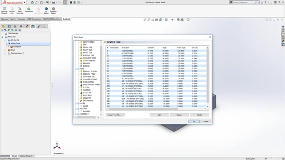This screenshot has width=285, height=160.
Task: Click the Delete button in Tool Library
Action: 179,115
